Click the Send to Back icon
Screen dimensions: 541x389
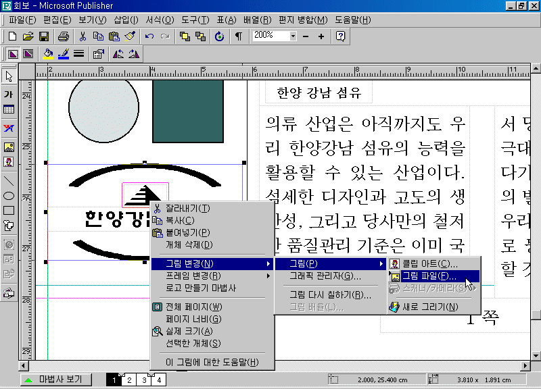pos(200,36)
